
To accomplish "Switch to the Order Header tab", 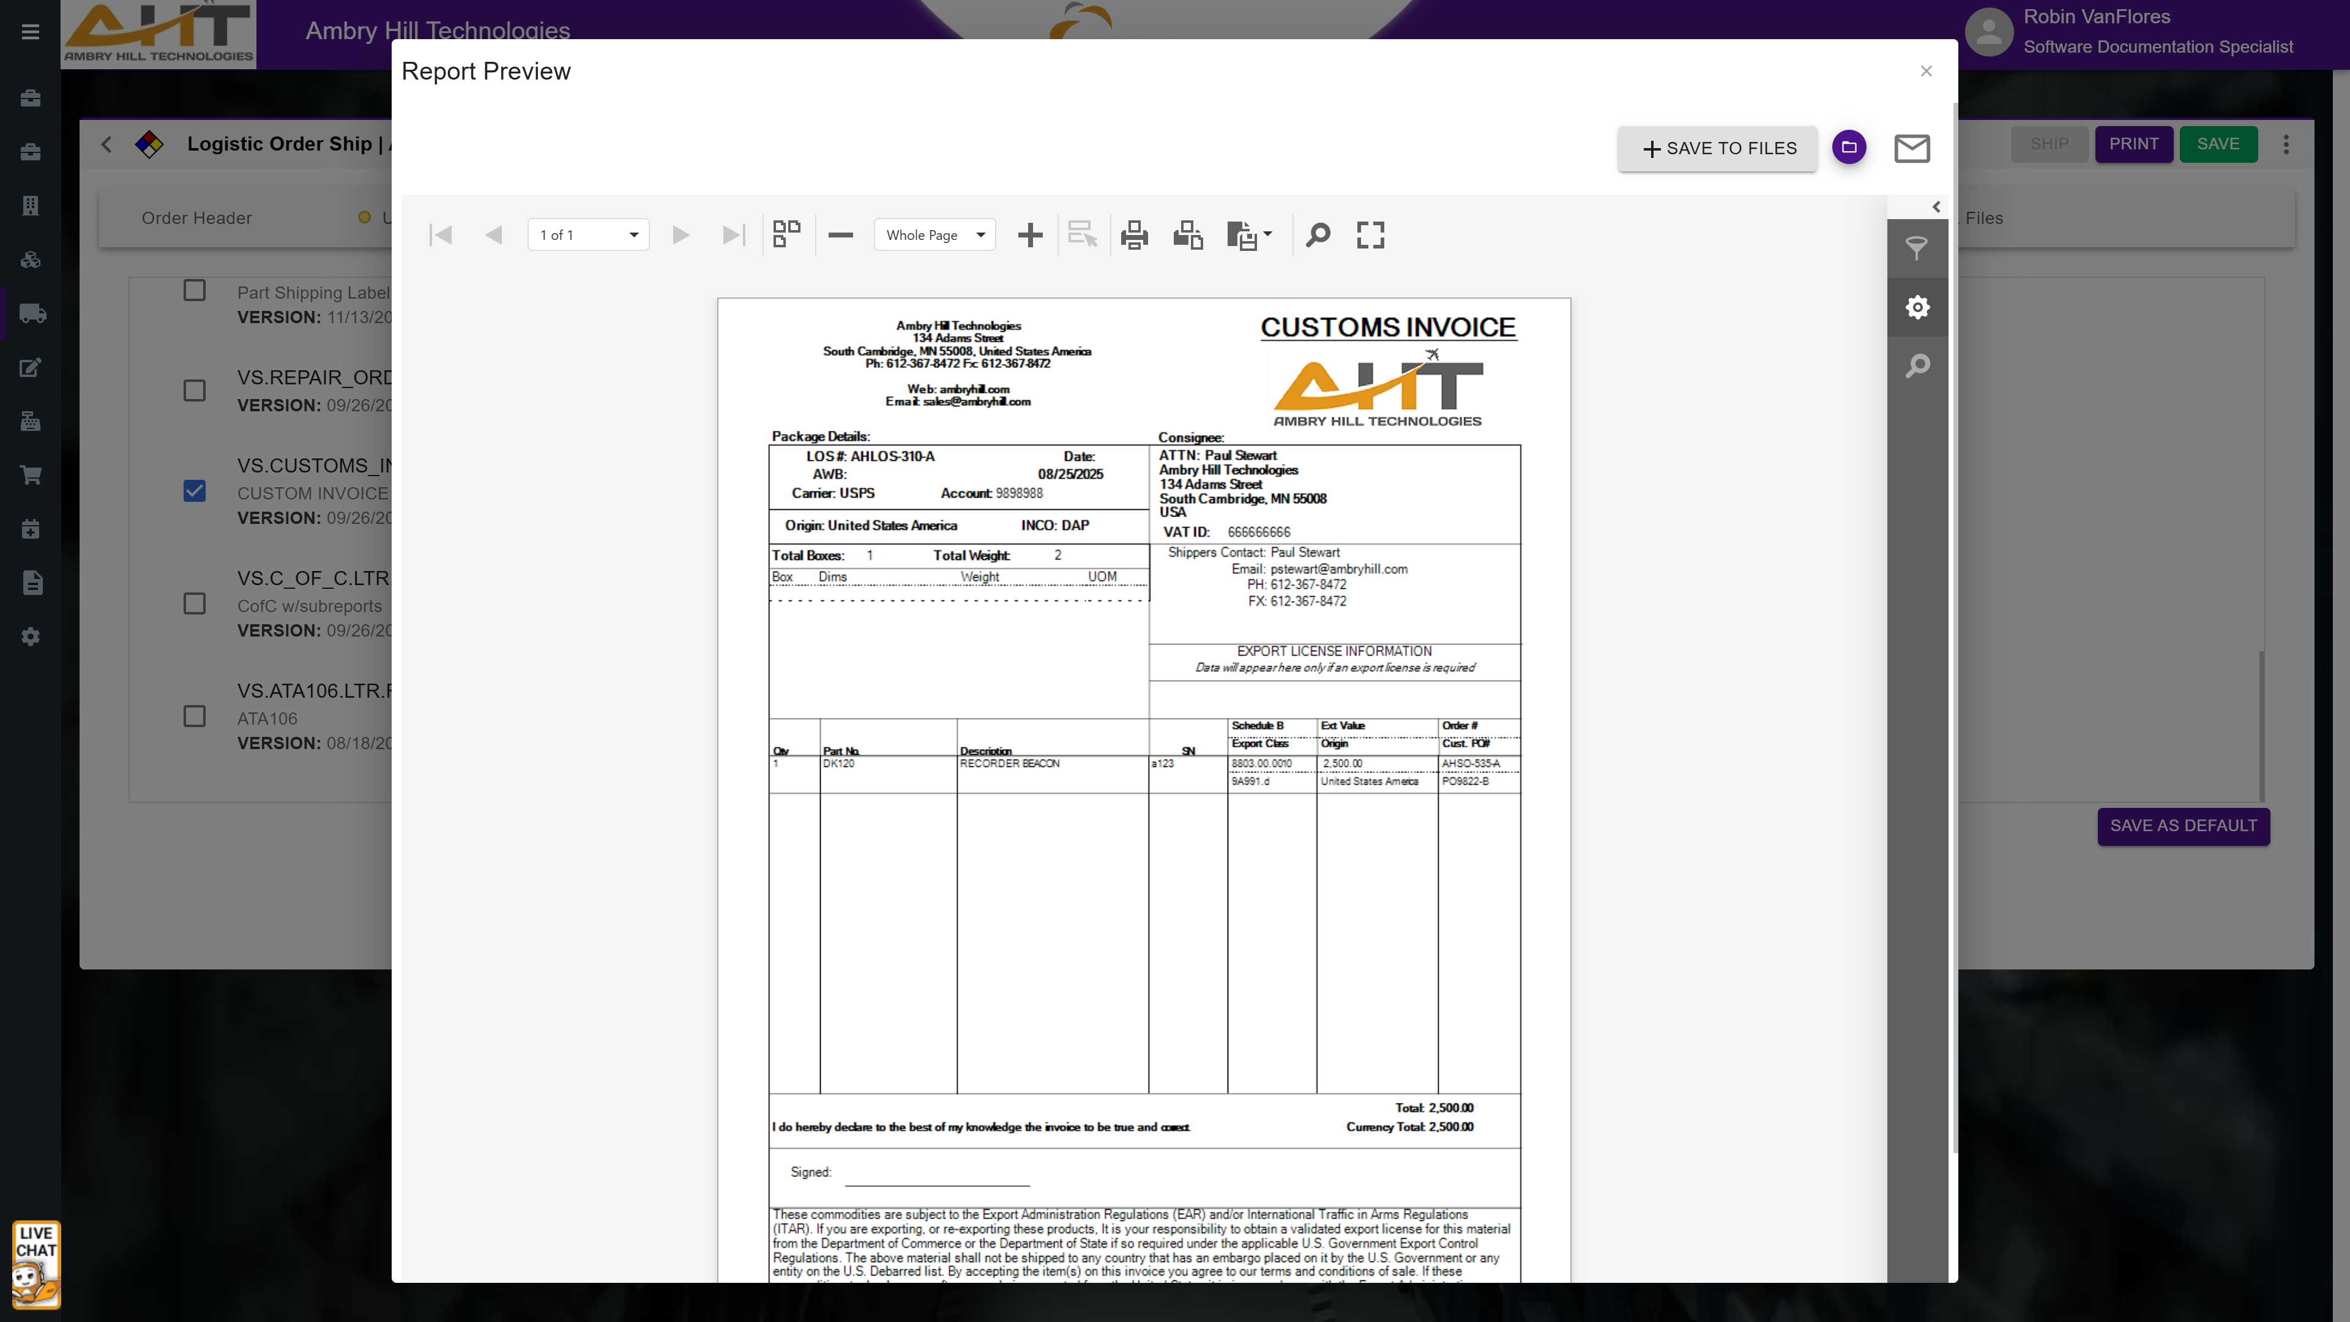I will 196,218.
